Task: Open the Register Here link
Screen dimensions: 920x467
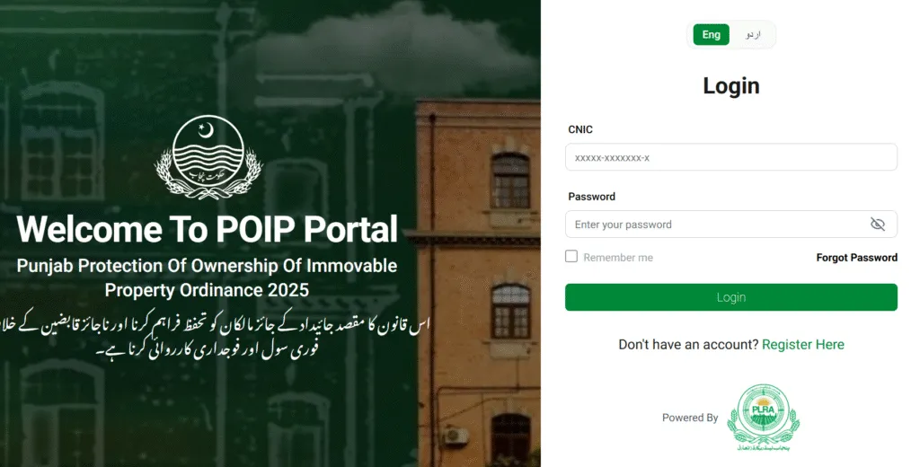Action: tap(802, 344)
